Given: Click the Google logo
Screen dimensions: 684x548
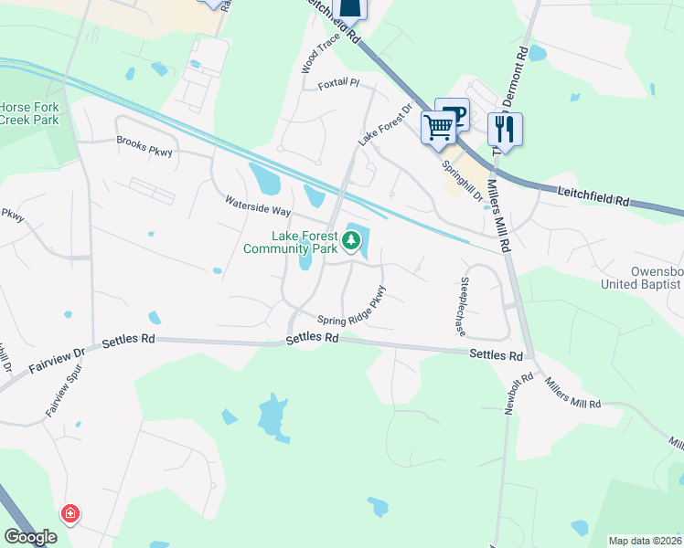Looking at the screenshot, I should (30, 537).
